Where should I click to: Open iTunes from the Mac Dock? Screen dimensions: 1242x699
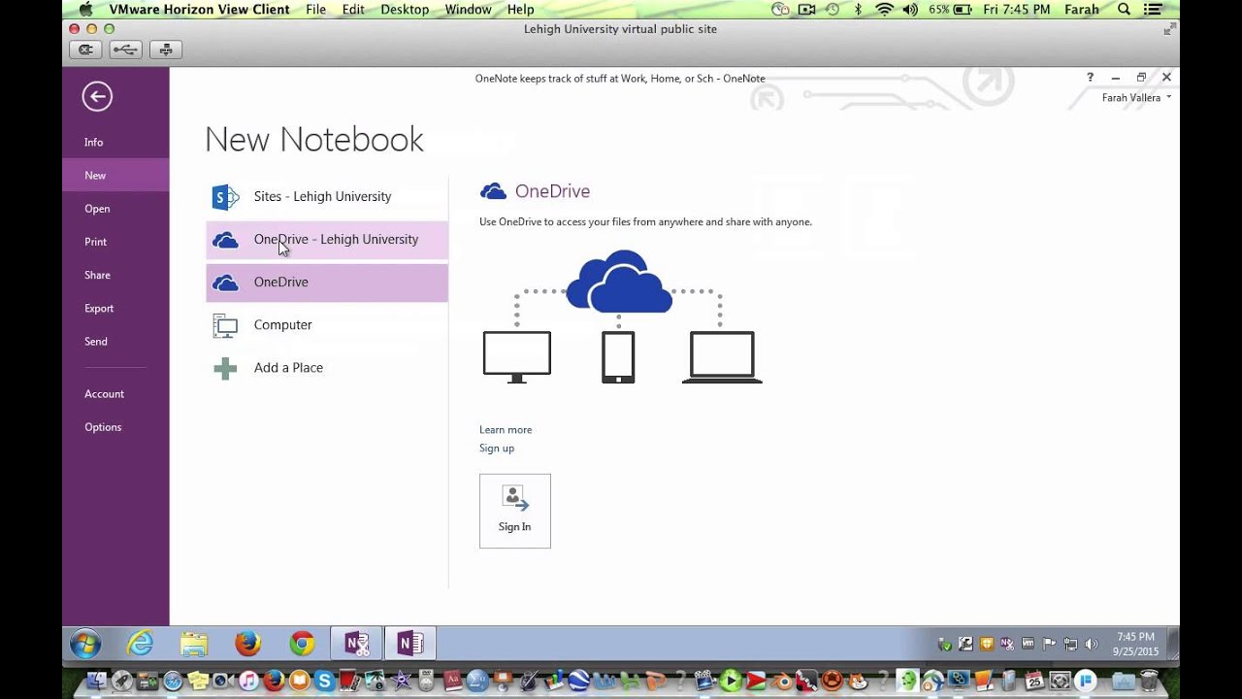click(248, 681)
